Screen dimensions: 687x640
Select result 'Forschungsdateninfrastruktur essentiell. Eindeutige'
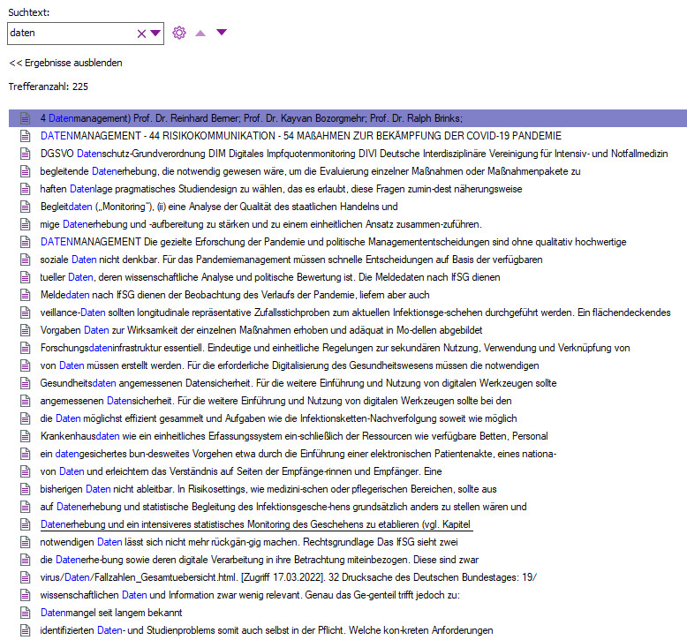pos(336,348)
